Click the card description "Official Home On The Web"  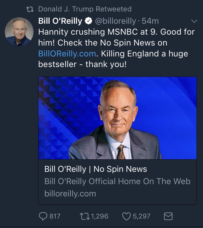(139, 181)
